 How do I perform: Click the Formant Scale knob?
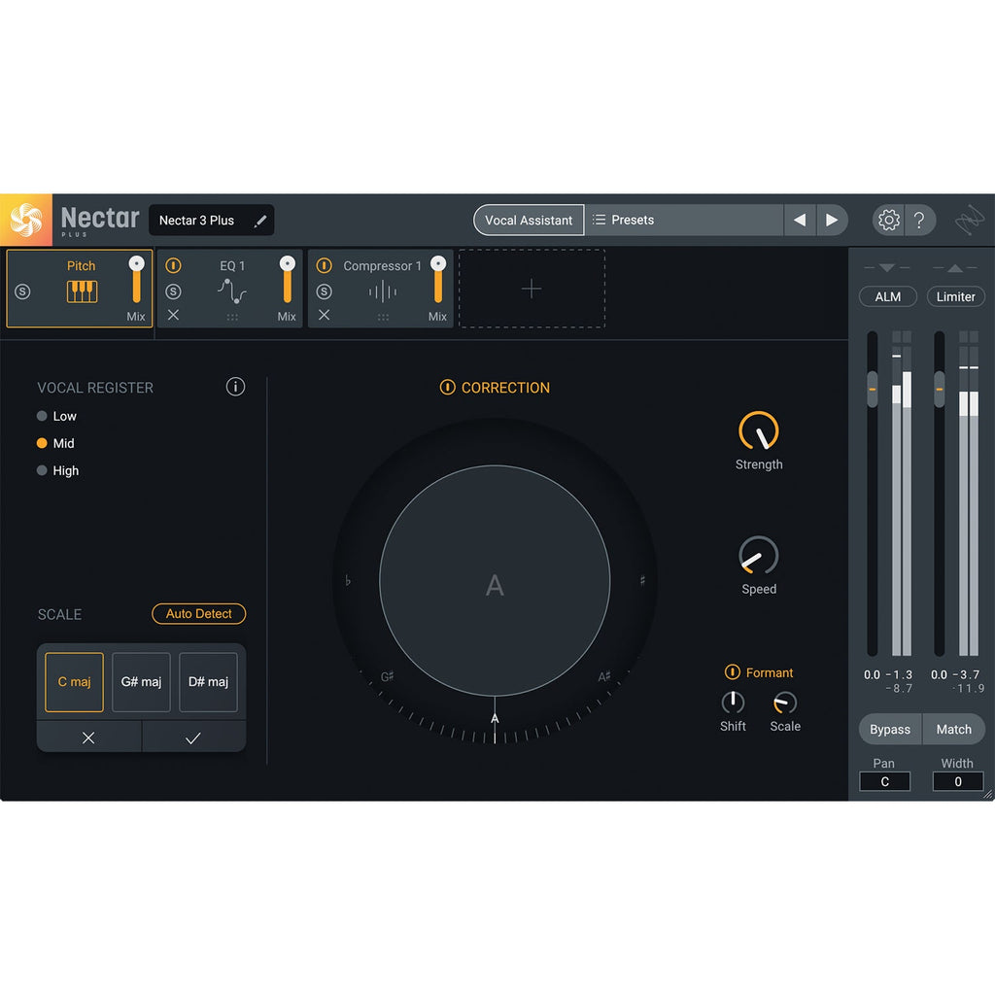click(785, 703)
